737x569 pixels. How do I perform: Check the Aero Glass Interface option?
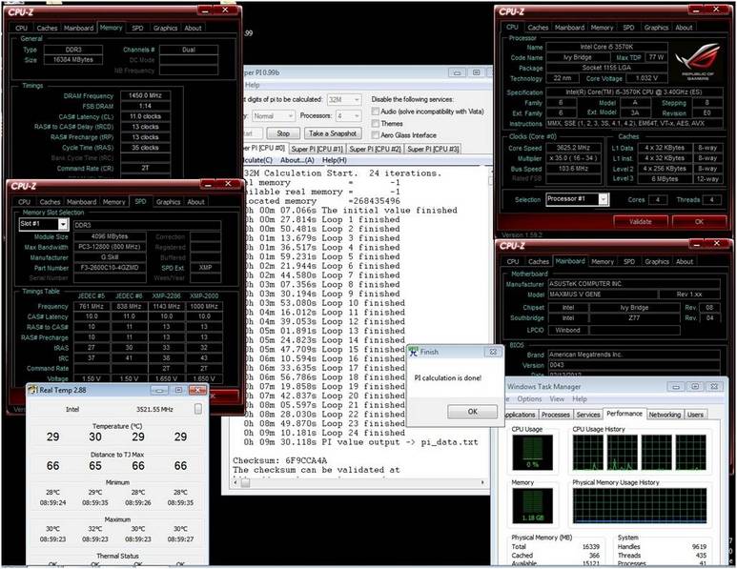pyautogui.click(x=375, y=134)
